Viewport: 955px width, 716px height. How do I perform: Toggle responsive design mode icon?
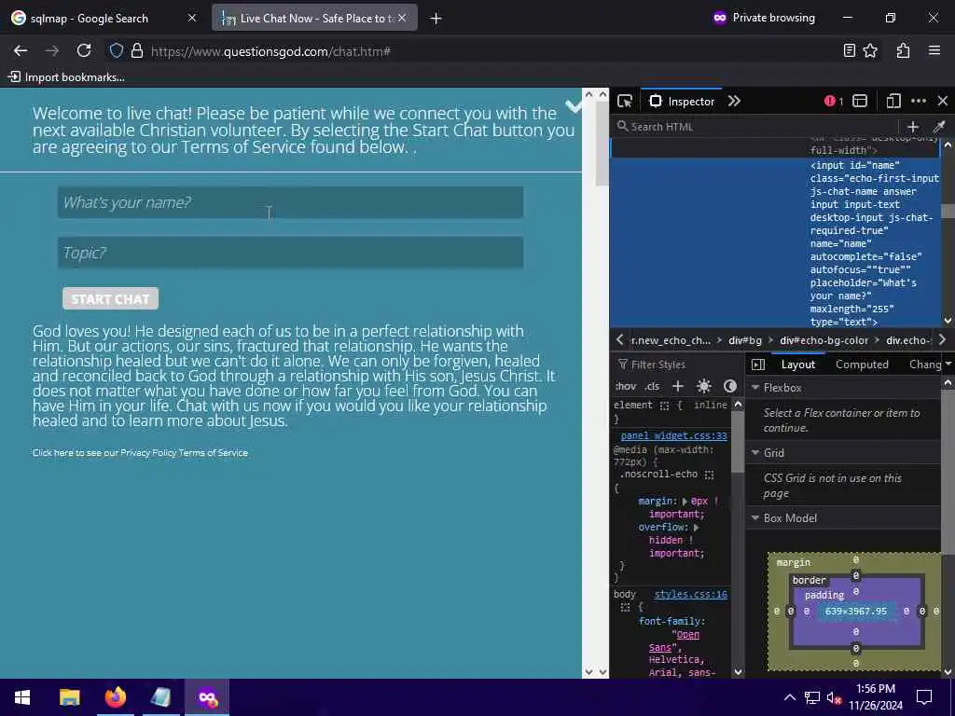[893, 101]
